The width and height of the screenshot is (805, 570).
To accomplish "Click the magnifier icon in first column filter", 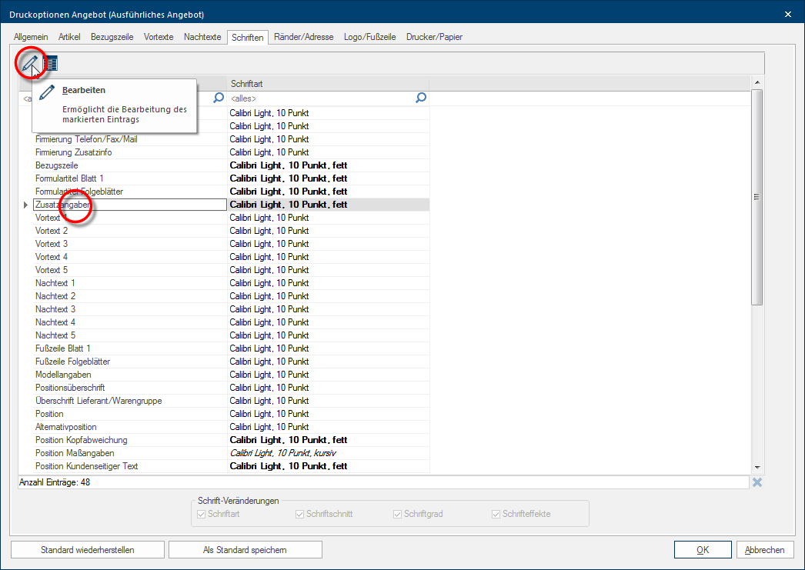I will tap(219, 98).
